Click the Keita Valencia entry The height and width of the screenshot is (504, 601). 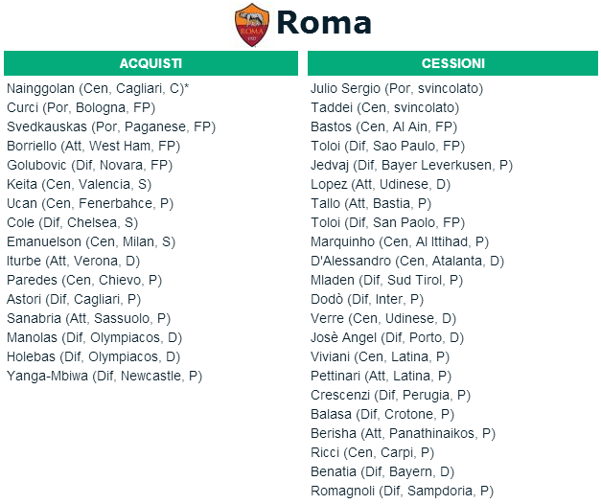pyautogui.click(x=79, y=184)
